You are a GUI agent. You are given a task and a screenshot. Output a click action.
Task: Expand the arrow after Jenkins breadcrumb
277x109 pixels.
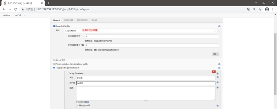coord(13,15)
